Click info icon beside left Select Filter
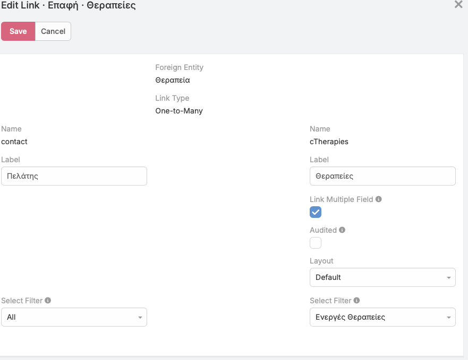Image resolution: width=468 pixels, height=360 pixels. [x=48, y=301]
